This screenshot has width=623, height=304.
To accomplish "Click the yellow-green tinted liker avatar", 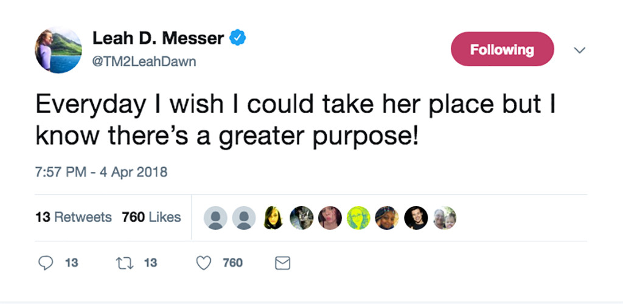I will 358,218.
